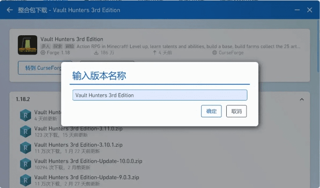Click the Forge 1.18 loader icon
This screenshot has width=320, height=188.
(x=43, y=53)
